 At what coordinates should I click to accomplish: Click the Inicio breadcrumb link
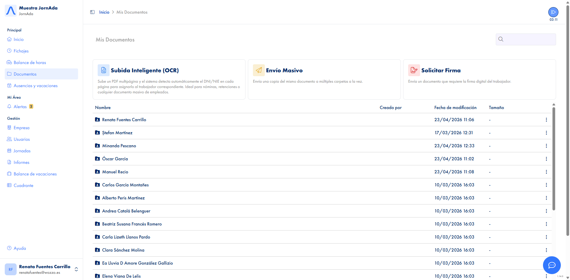[104, 12]
